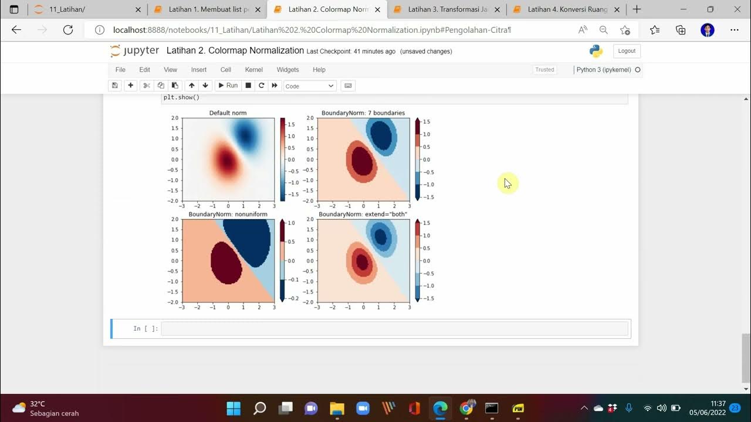The image size is (751, 422).
Task: Move selected cell down
Action: point(205,86)
